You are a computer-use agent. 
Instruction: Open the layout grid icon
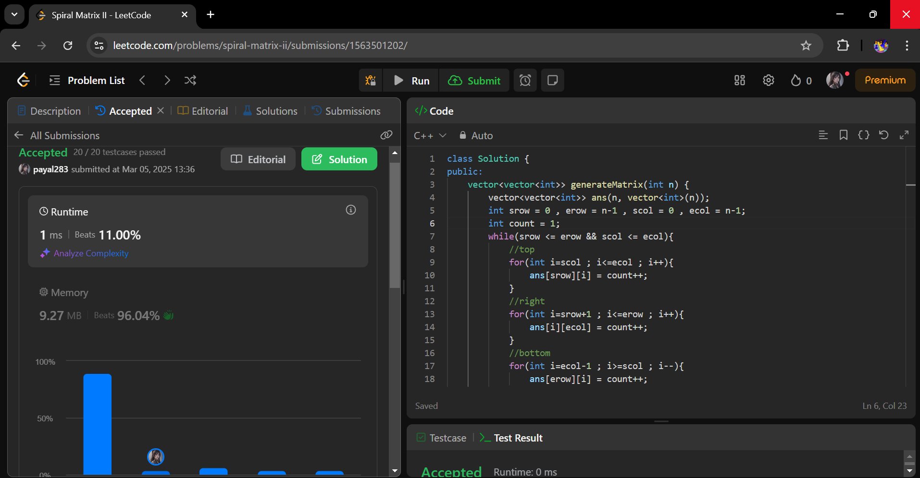click(x=739, y=80)
